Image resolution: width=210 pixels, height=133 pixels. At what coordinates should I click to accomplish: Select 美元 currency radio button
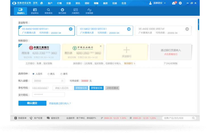point(49,74)
